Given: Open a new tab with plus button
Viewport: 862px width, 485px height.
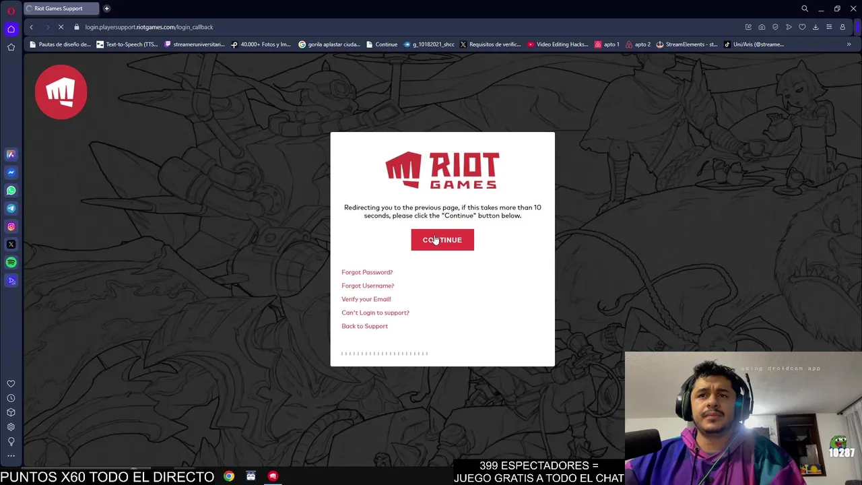Looking at the screenshot, I should [106, 9].
